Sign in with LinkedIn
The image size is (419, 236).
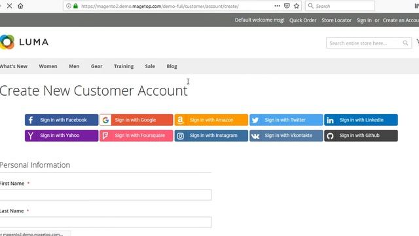(x=361, y=120)
